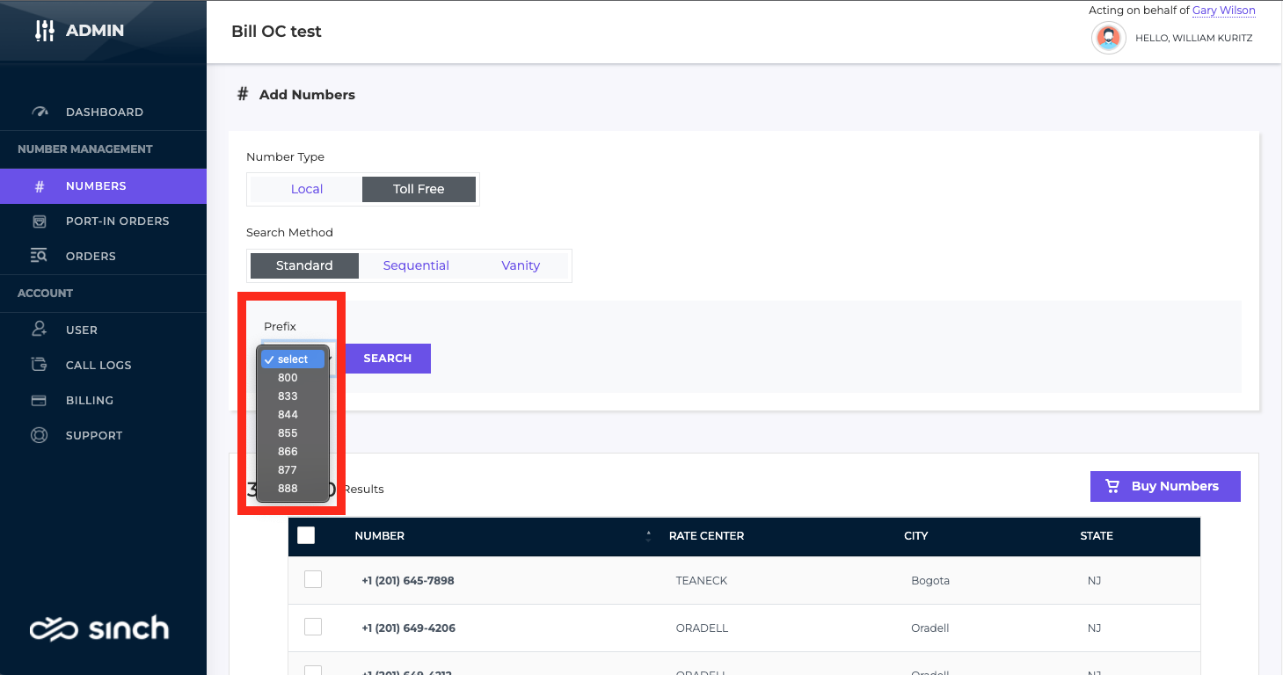1283x675 pixels.
Task: Switch Number Type to Local
Action: tap(306, 189)
